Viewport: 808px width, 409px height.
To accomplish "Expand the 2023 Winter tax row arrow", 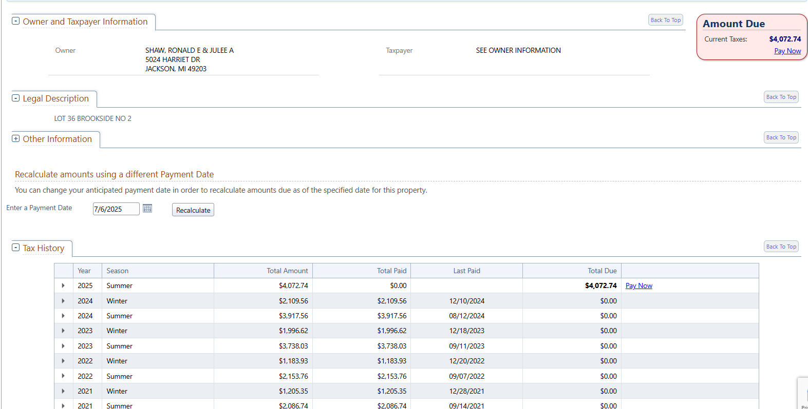I will pyautogui.click(x=63, y=331).
